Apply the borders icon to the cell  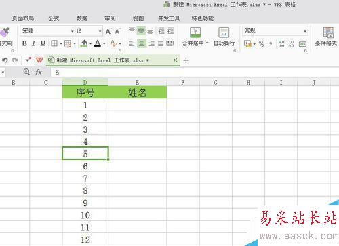pos(54,43)
